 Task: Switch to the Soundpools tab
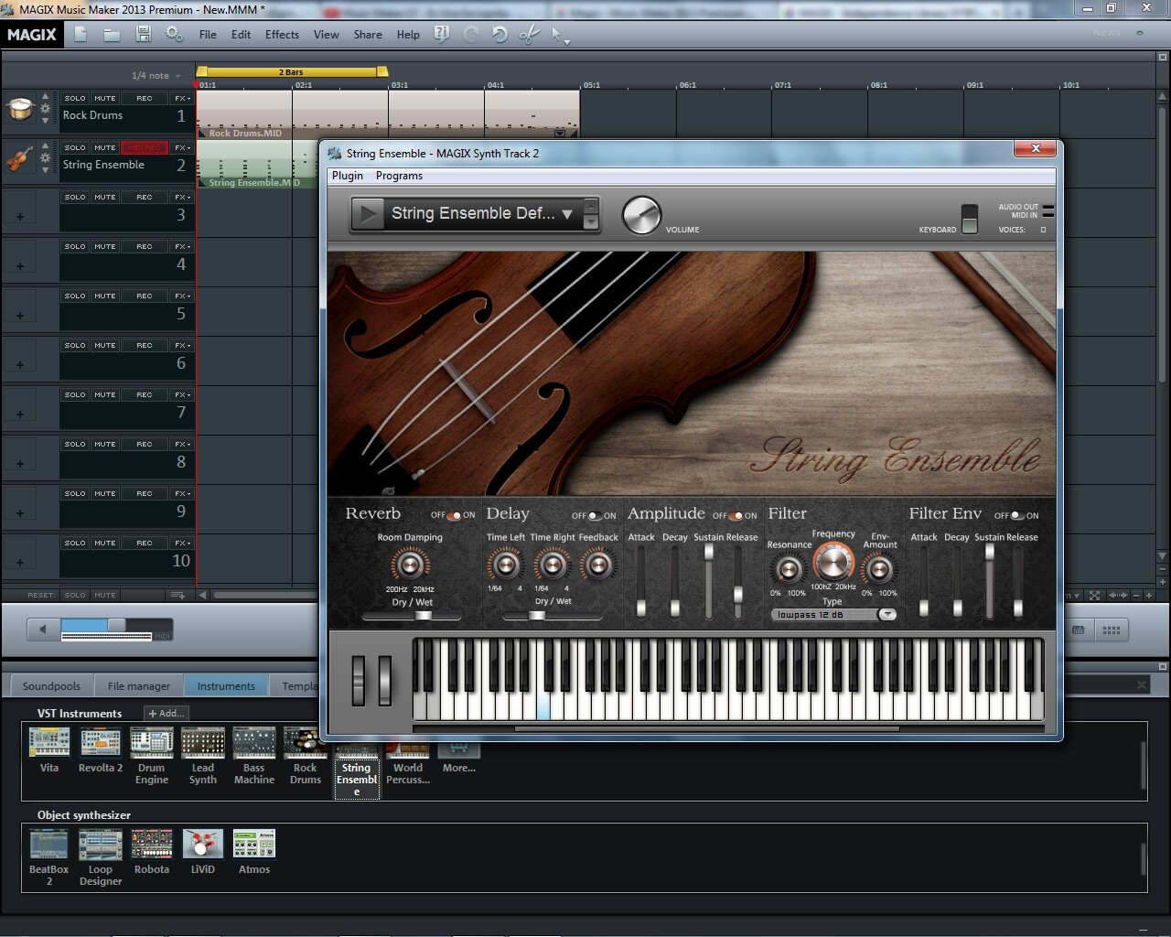51,685
